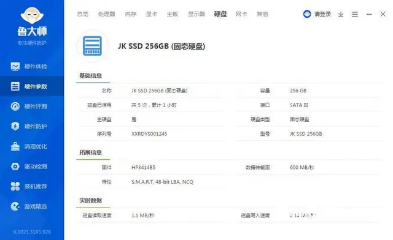Click the 固件 label

point(106,168)
